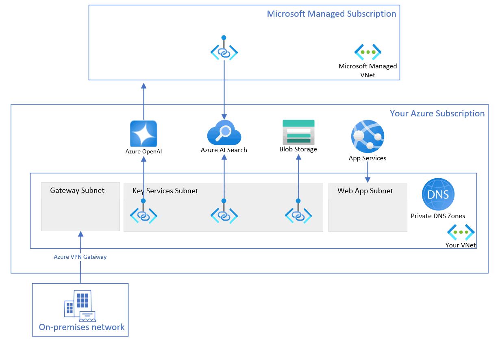This screenshot has height=341, width=498.
Task: Select the Key Services Subnet label
Action: (165, 191)
